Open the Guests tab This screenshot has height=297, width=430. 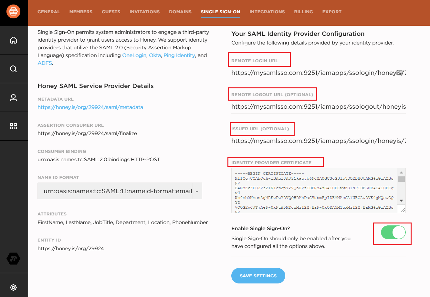111,12
